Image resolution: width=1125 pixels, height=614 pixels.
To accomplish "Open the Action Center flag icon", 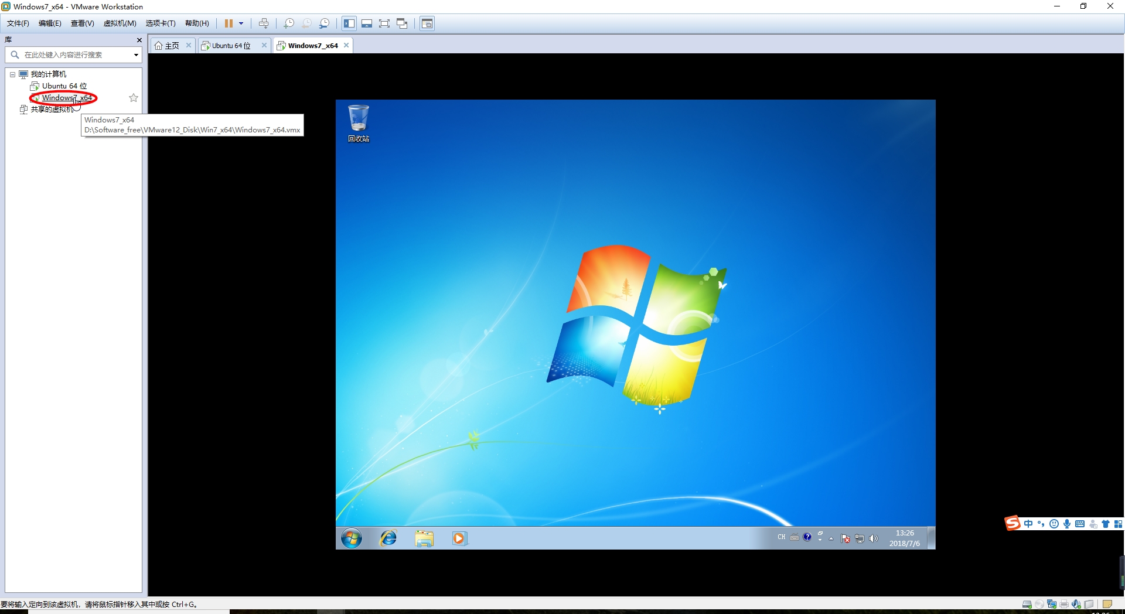I will click(x=846, y=538).
